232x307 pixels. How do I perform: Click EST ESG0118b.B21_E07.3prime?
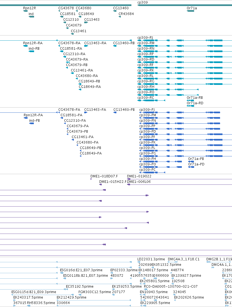(x=86, y=276)
